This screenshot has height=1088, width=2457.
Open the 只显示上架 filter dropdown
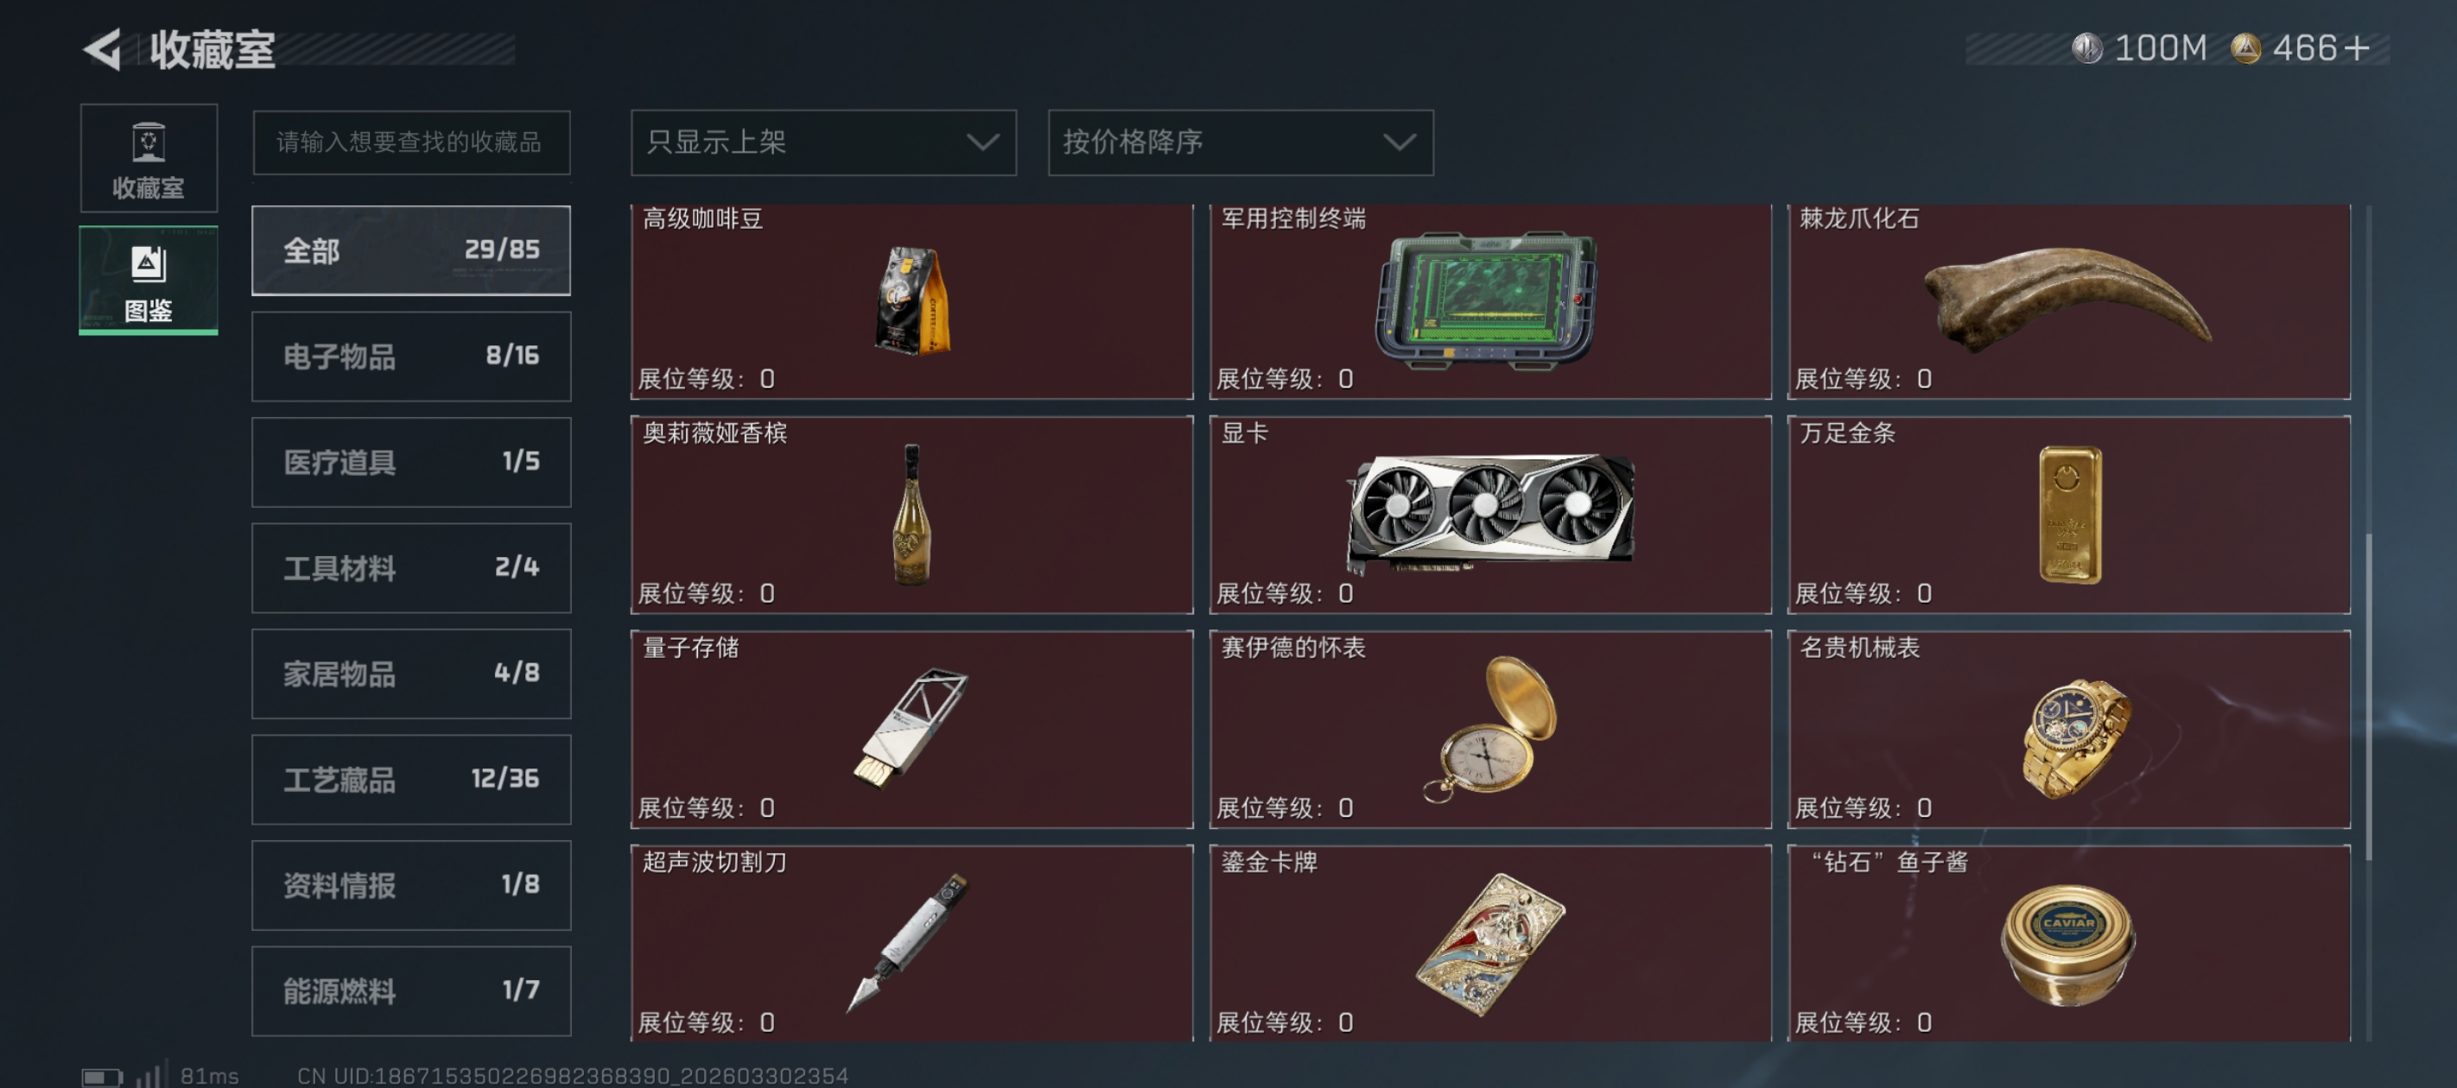pyautogui.click(x=823, y=142)
